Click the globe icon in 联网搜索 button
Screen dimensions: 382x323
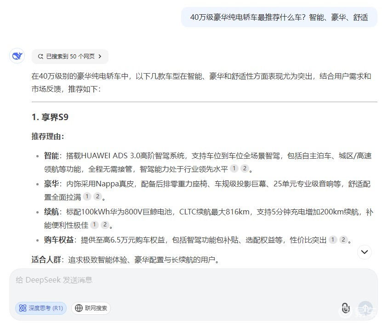point(79,308)
